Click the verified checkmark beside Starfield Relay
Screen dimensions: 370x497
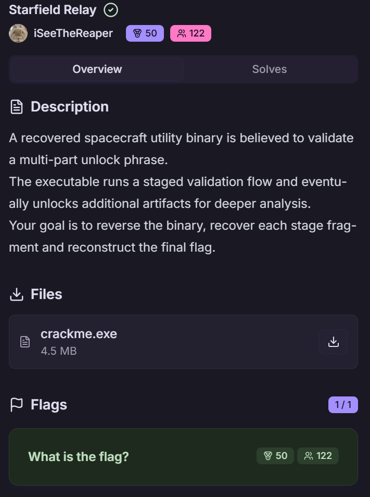(111, 10)
